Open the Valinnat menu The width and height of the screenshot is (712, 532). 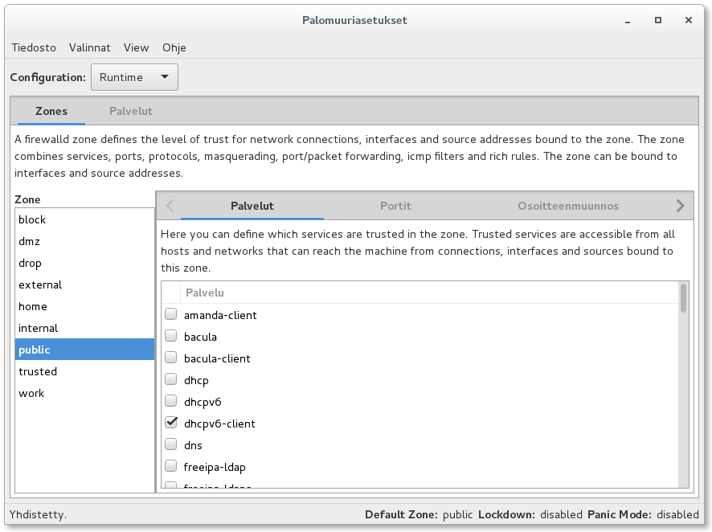pos(90,47)
